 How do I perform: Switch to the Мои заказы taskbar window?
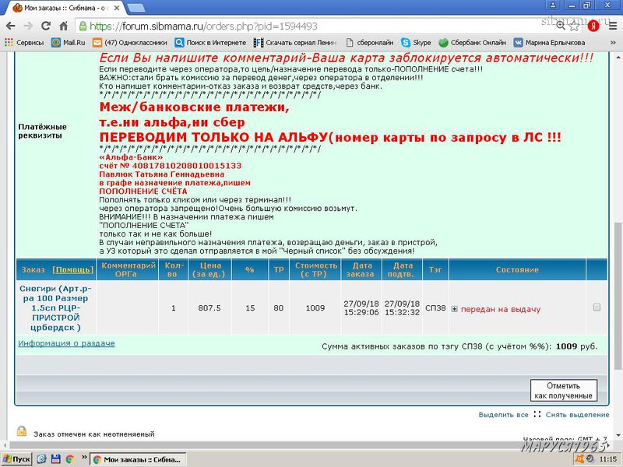click(x=138, y=459)
